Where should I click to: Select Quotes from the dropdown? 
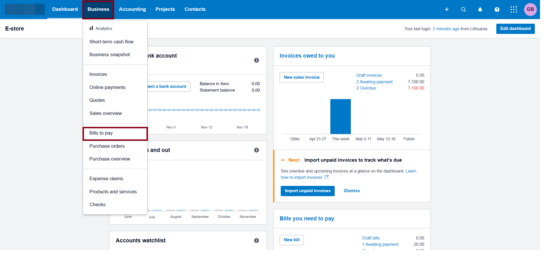[x=115, y=100]
